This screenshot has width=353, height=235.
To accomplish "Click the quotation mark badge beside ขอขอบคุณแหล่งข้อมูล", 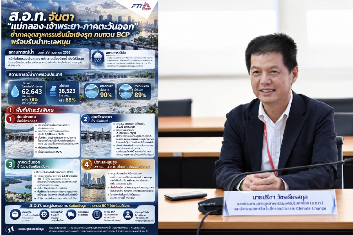I will coord(10,229).
